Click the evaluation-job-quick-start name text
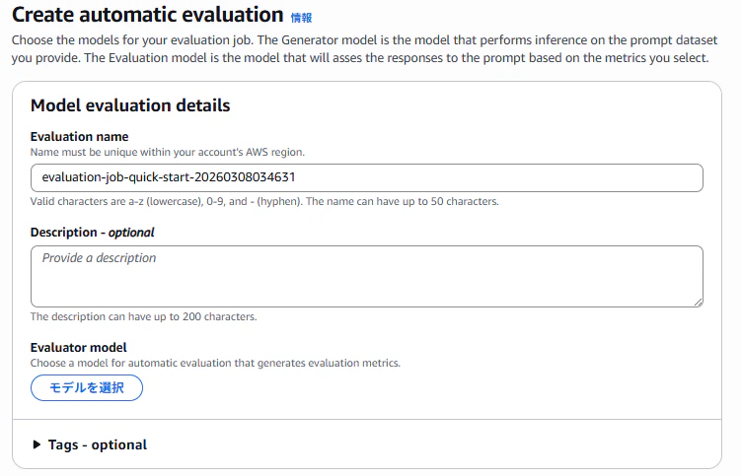Screen dimensions: 741x476 169,177
